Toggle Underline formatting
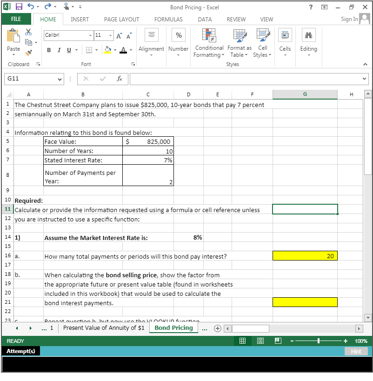373x381 pixels. click(x=69, y=50)
